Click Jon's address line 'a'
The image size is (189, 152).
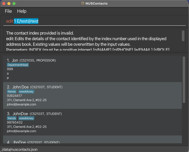click(x=8, y=73)
